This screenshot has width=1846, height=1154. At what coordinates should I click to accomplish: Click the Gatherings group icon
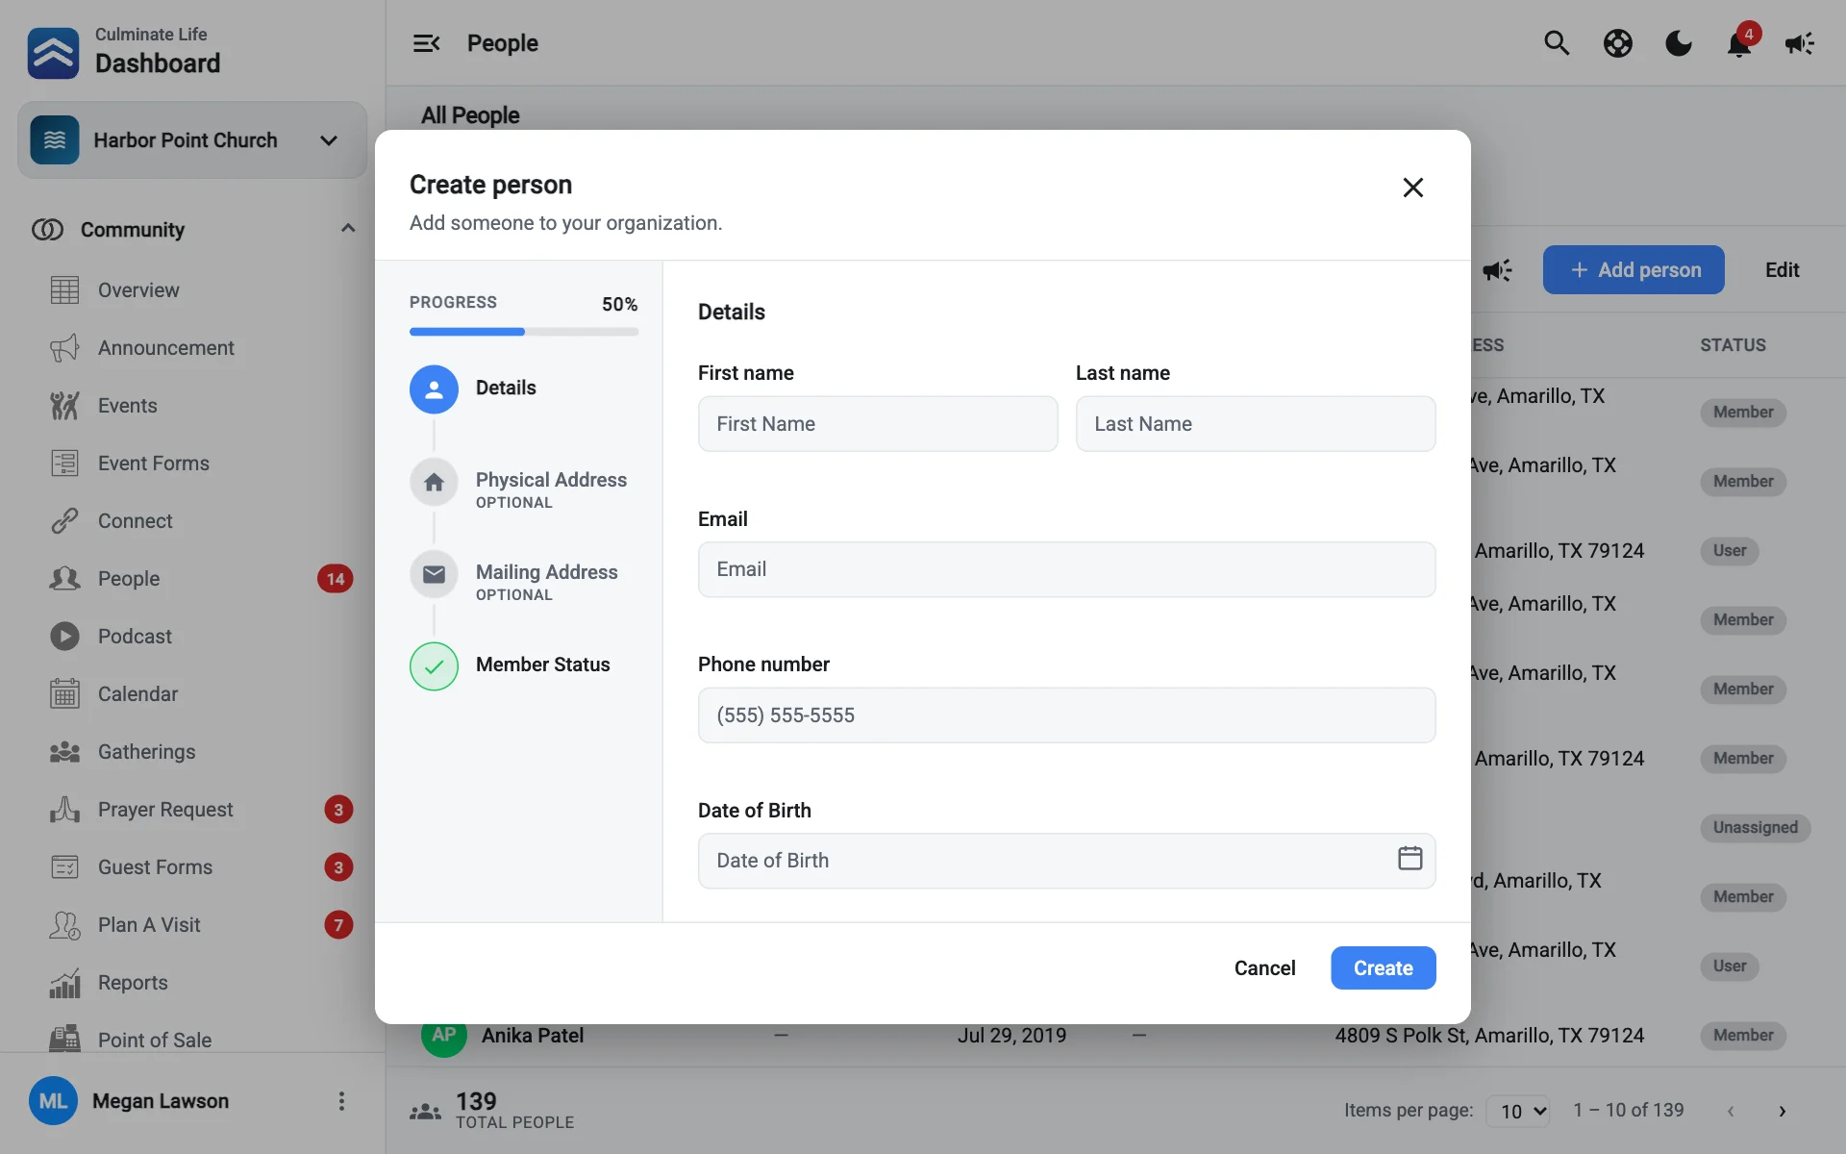(64, 752)
